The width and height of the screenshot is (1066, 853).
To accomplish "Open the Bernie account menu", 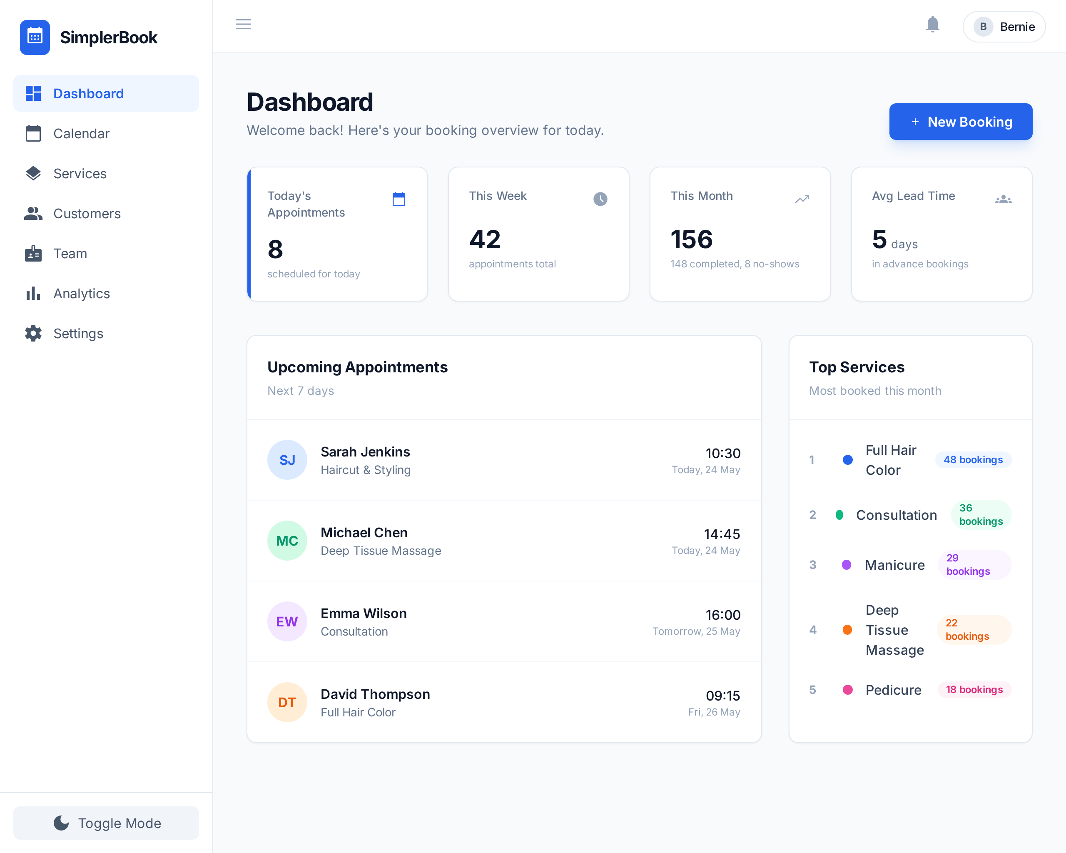I will click(1004, 27).
